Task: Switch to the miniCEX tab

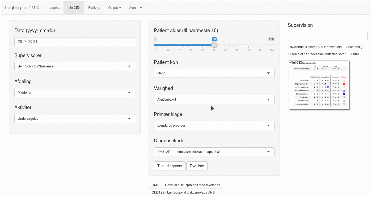Action: point(74,8)
